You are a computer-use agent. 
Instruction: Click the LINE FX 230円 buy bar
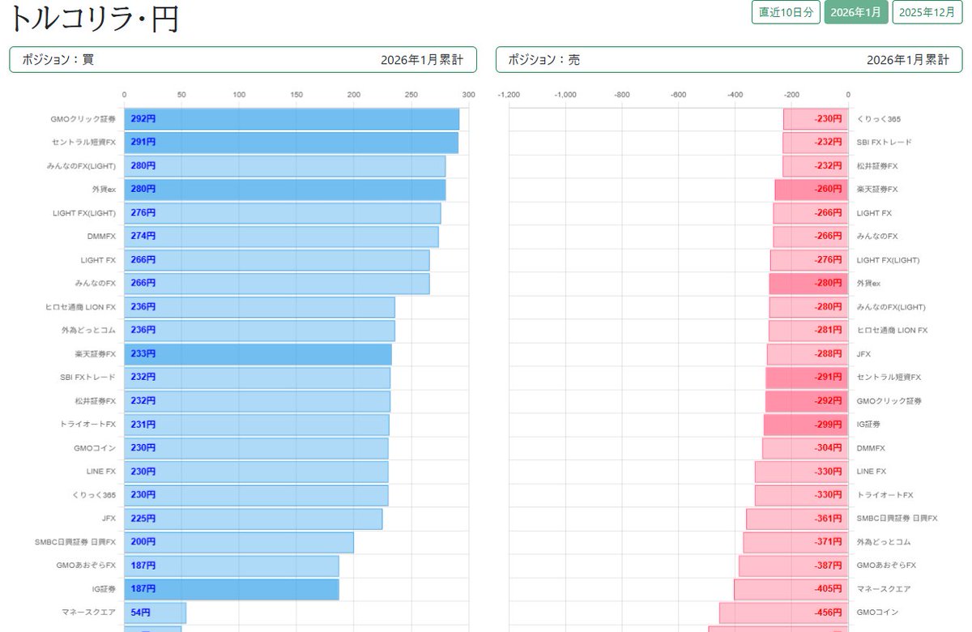point(256,472)
